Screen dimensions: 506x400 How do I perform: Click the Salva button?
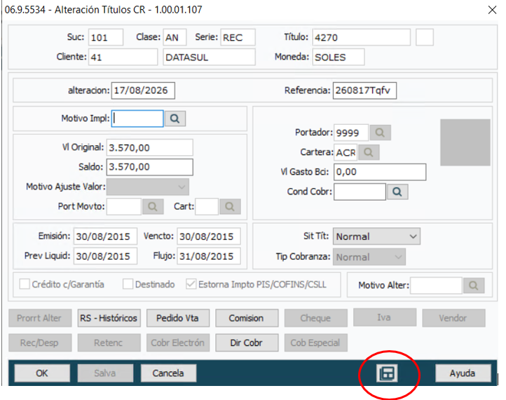105,373
